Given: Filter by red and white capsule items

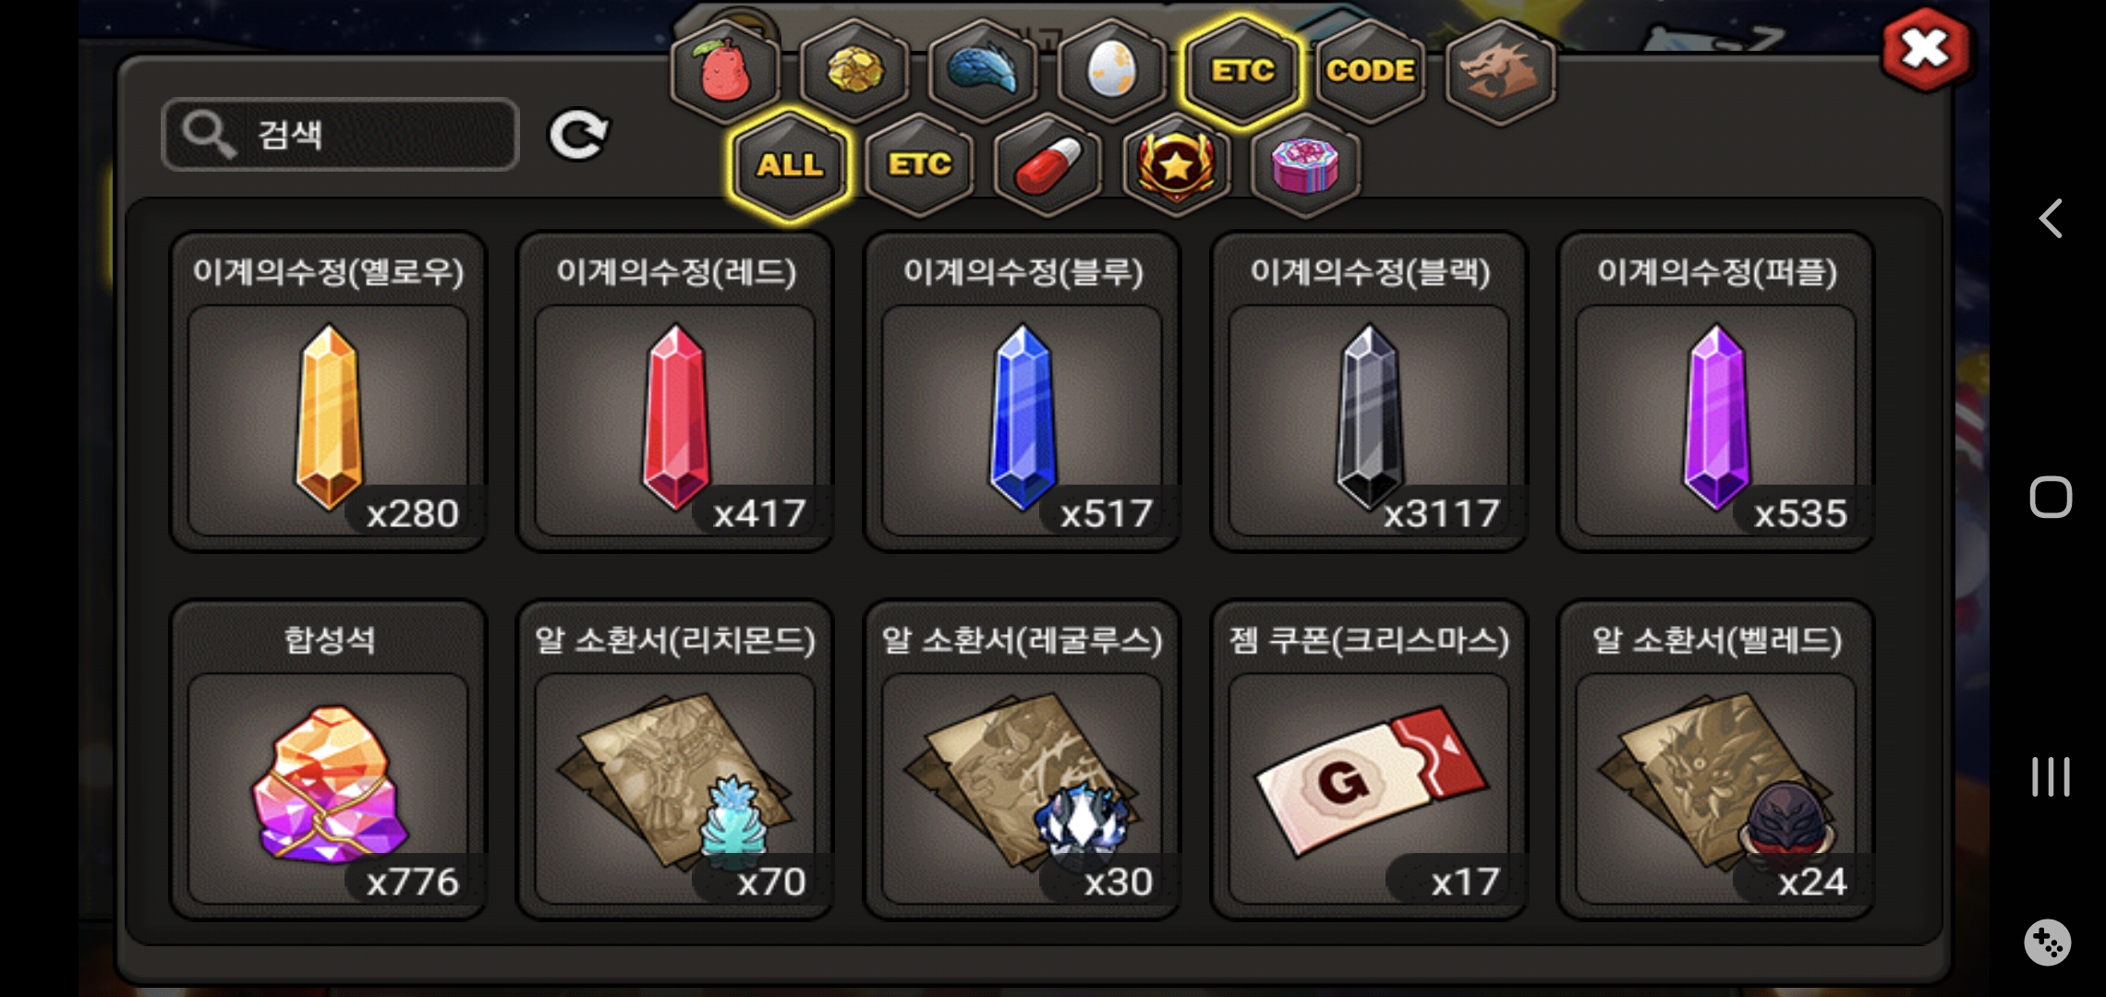Looking at the screenshot, I should pyautogui.click(x=1047, y=166).
